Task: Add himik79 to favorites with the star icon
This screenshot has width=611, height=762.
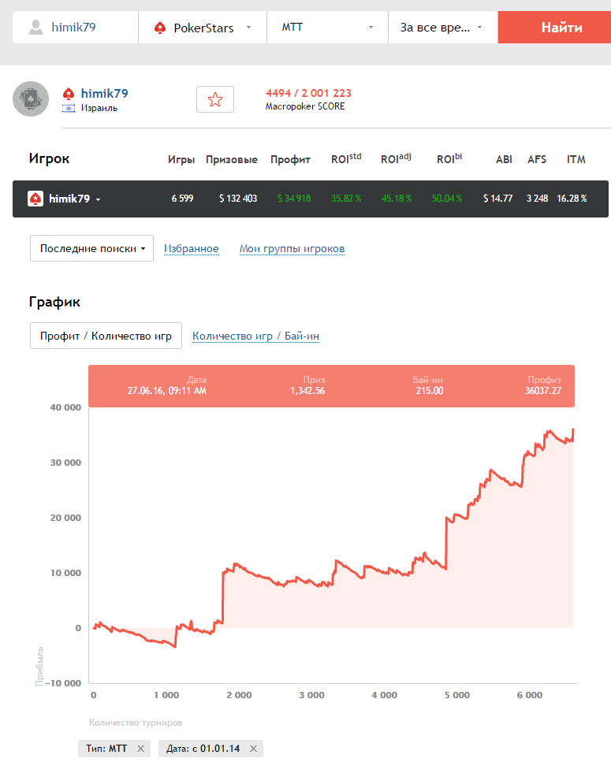Action: (x=215, y=99)
